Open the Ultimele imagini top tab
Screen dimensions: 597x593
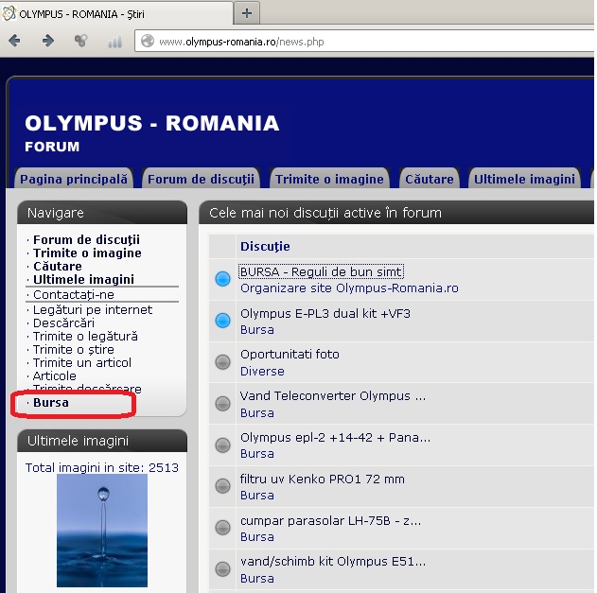(524, 179)
